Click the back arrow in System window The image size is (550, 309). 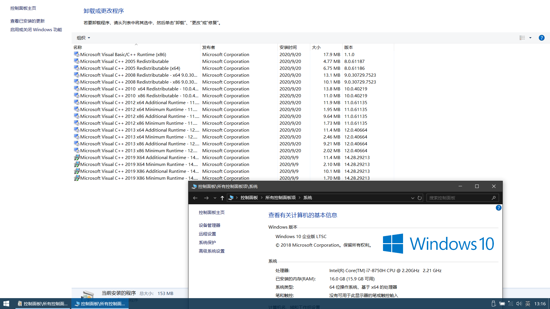[195, 198]
